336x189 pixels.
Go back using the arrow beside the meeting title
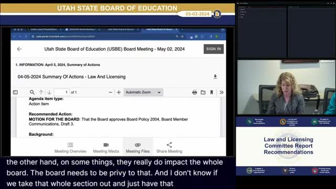tap(19, 49)
